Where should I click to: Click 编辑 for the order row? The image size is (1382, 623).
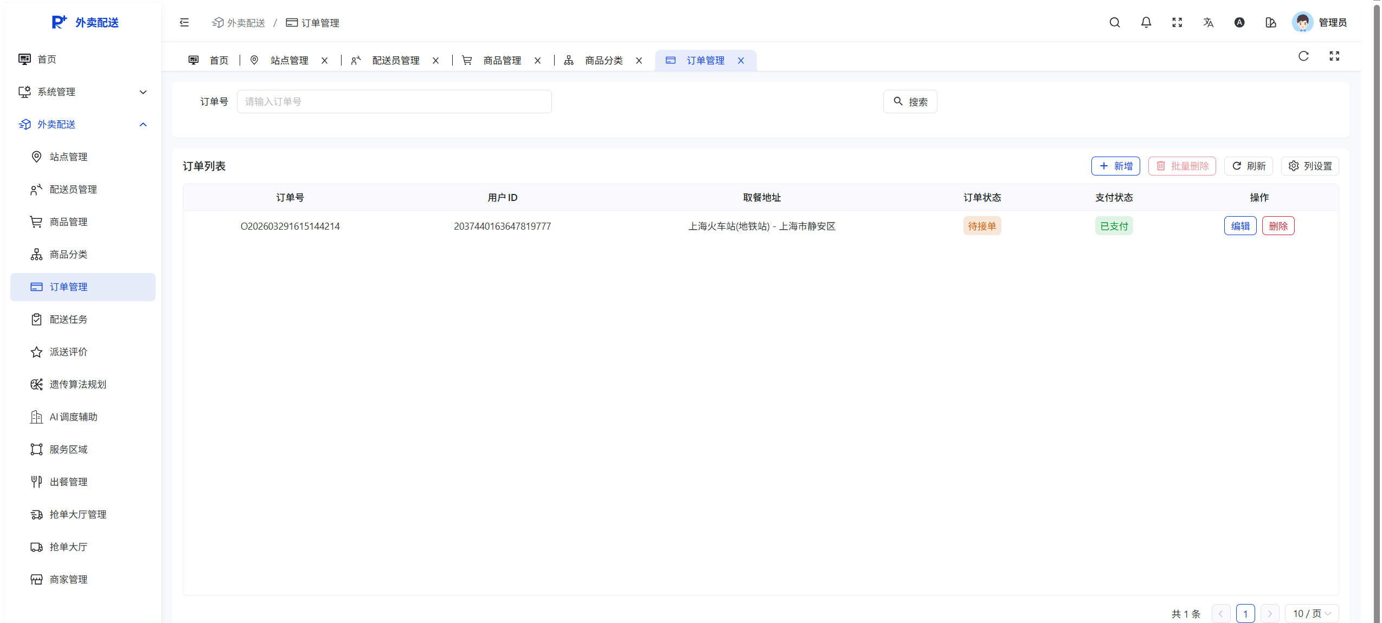tap(1240, 226)
